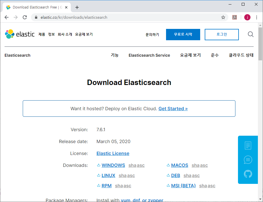Click the scrollbar up arrow
The width and height of the screenshot is (263, 202).
(x=260, y=25)
